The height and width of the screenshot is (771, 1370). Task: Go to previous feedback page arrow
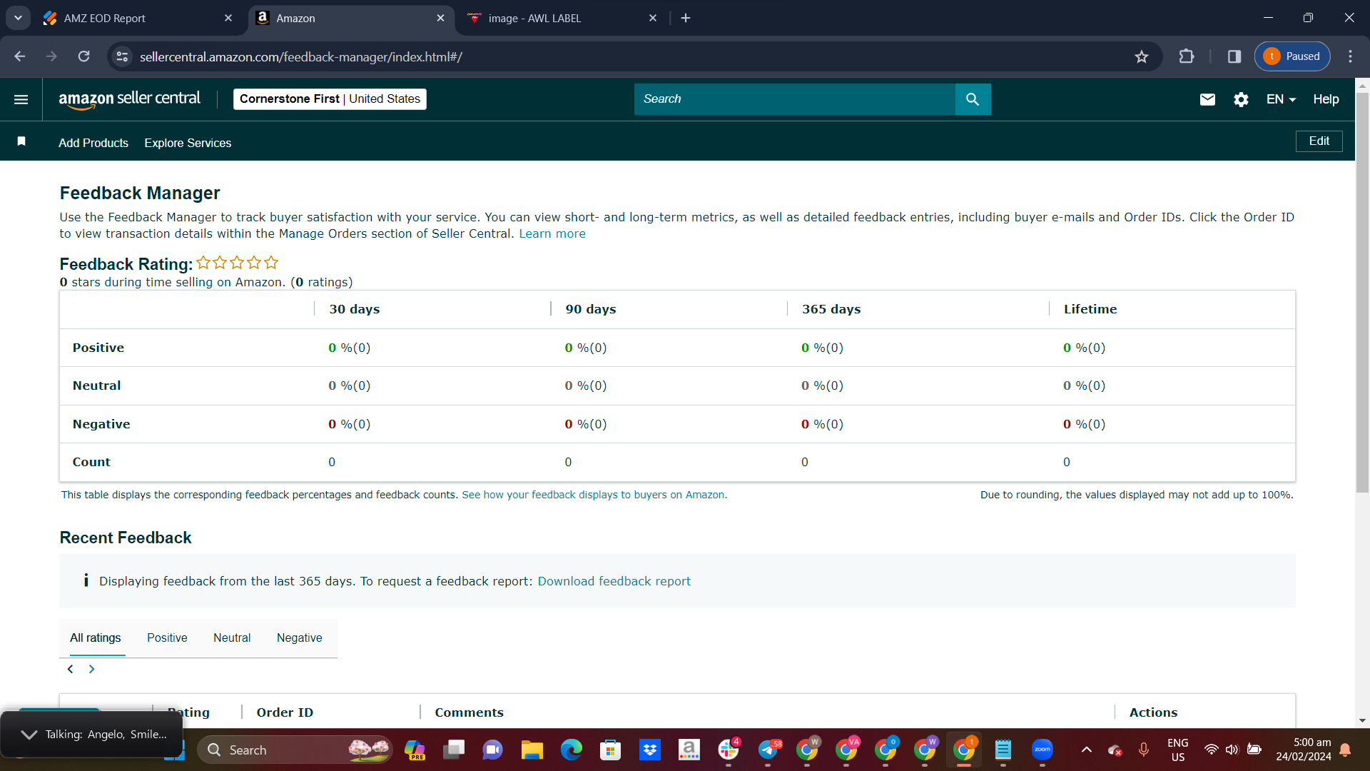click(70, 669)
